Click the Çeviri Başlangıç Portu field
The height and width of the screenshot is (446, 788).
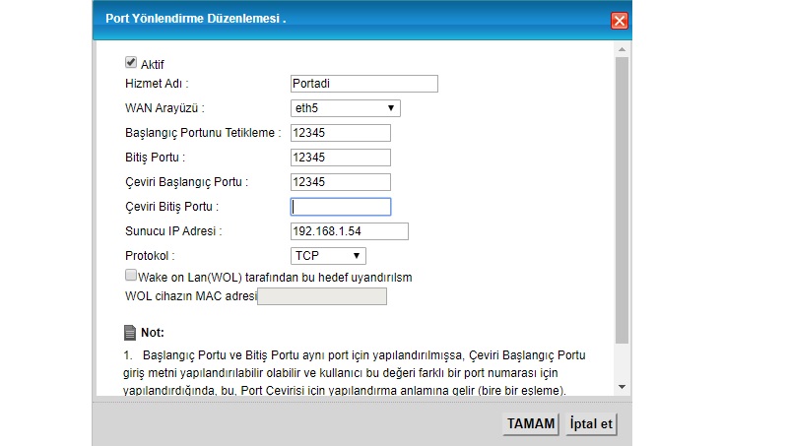(x=341, y=182)
